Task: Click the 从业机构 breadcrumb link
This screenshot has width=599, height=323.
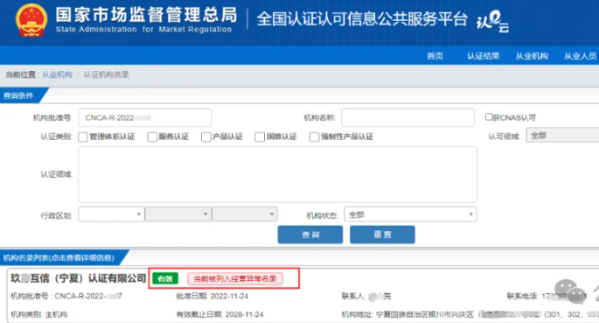Action: point(57,74)
